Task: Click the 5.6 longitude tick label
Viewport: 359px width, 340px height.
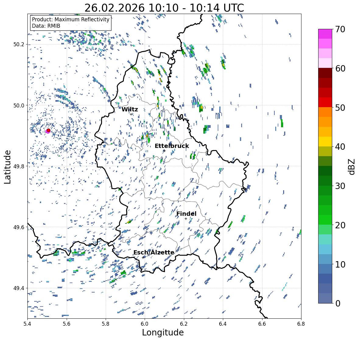Action: [x=67, y=324]
